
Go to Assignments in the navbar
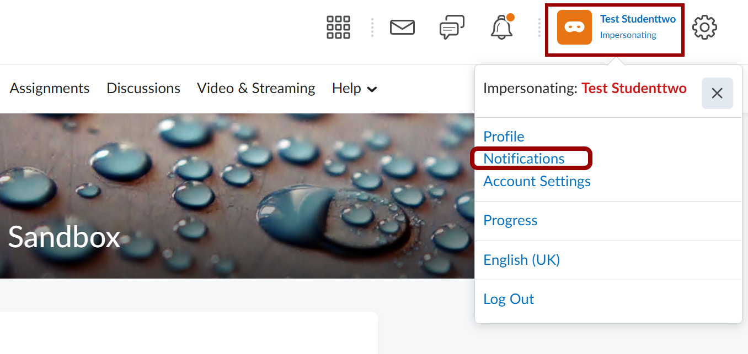50,89
